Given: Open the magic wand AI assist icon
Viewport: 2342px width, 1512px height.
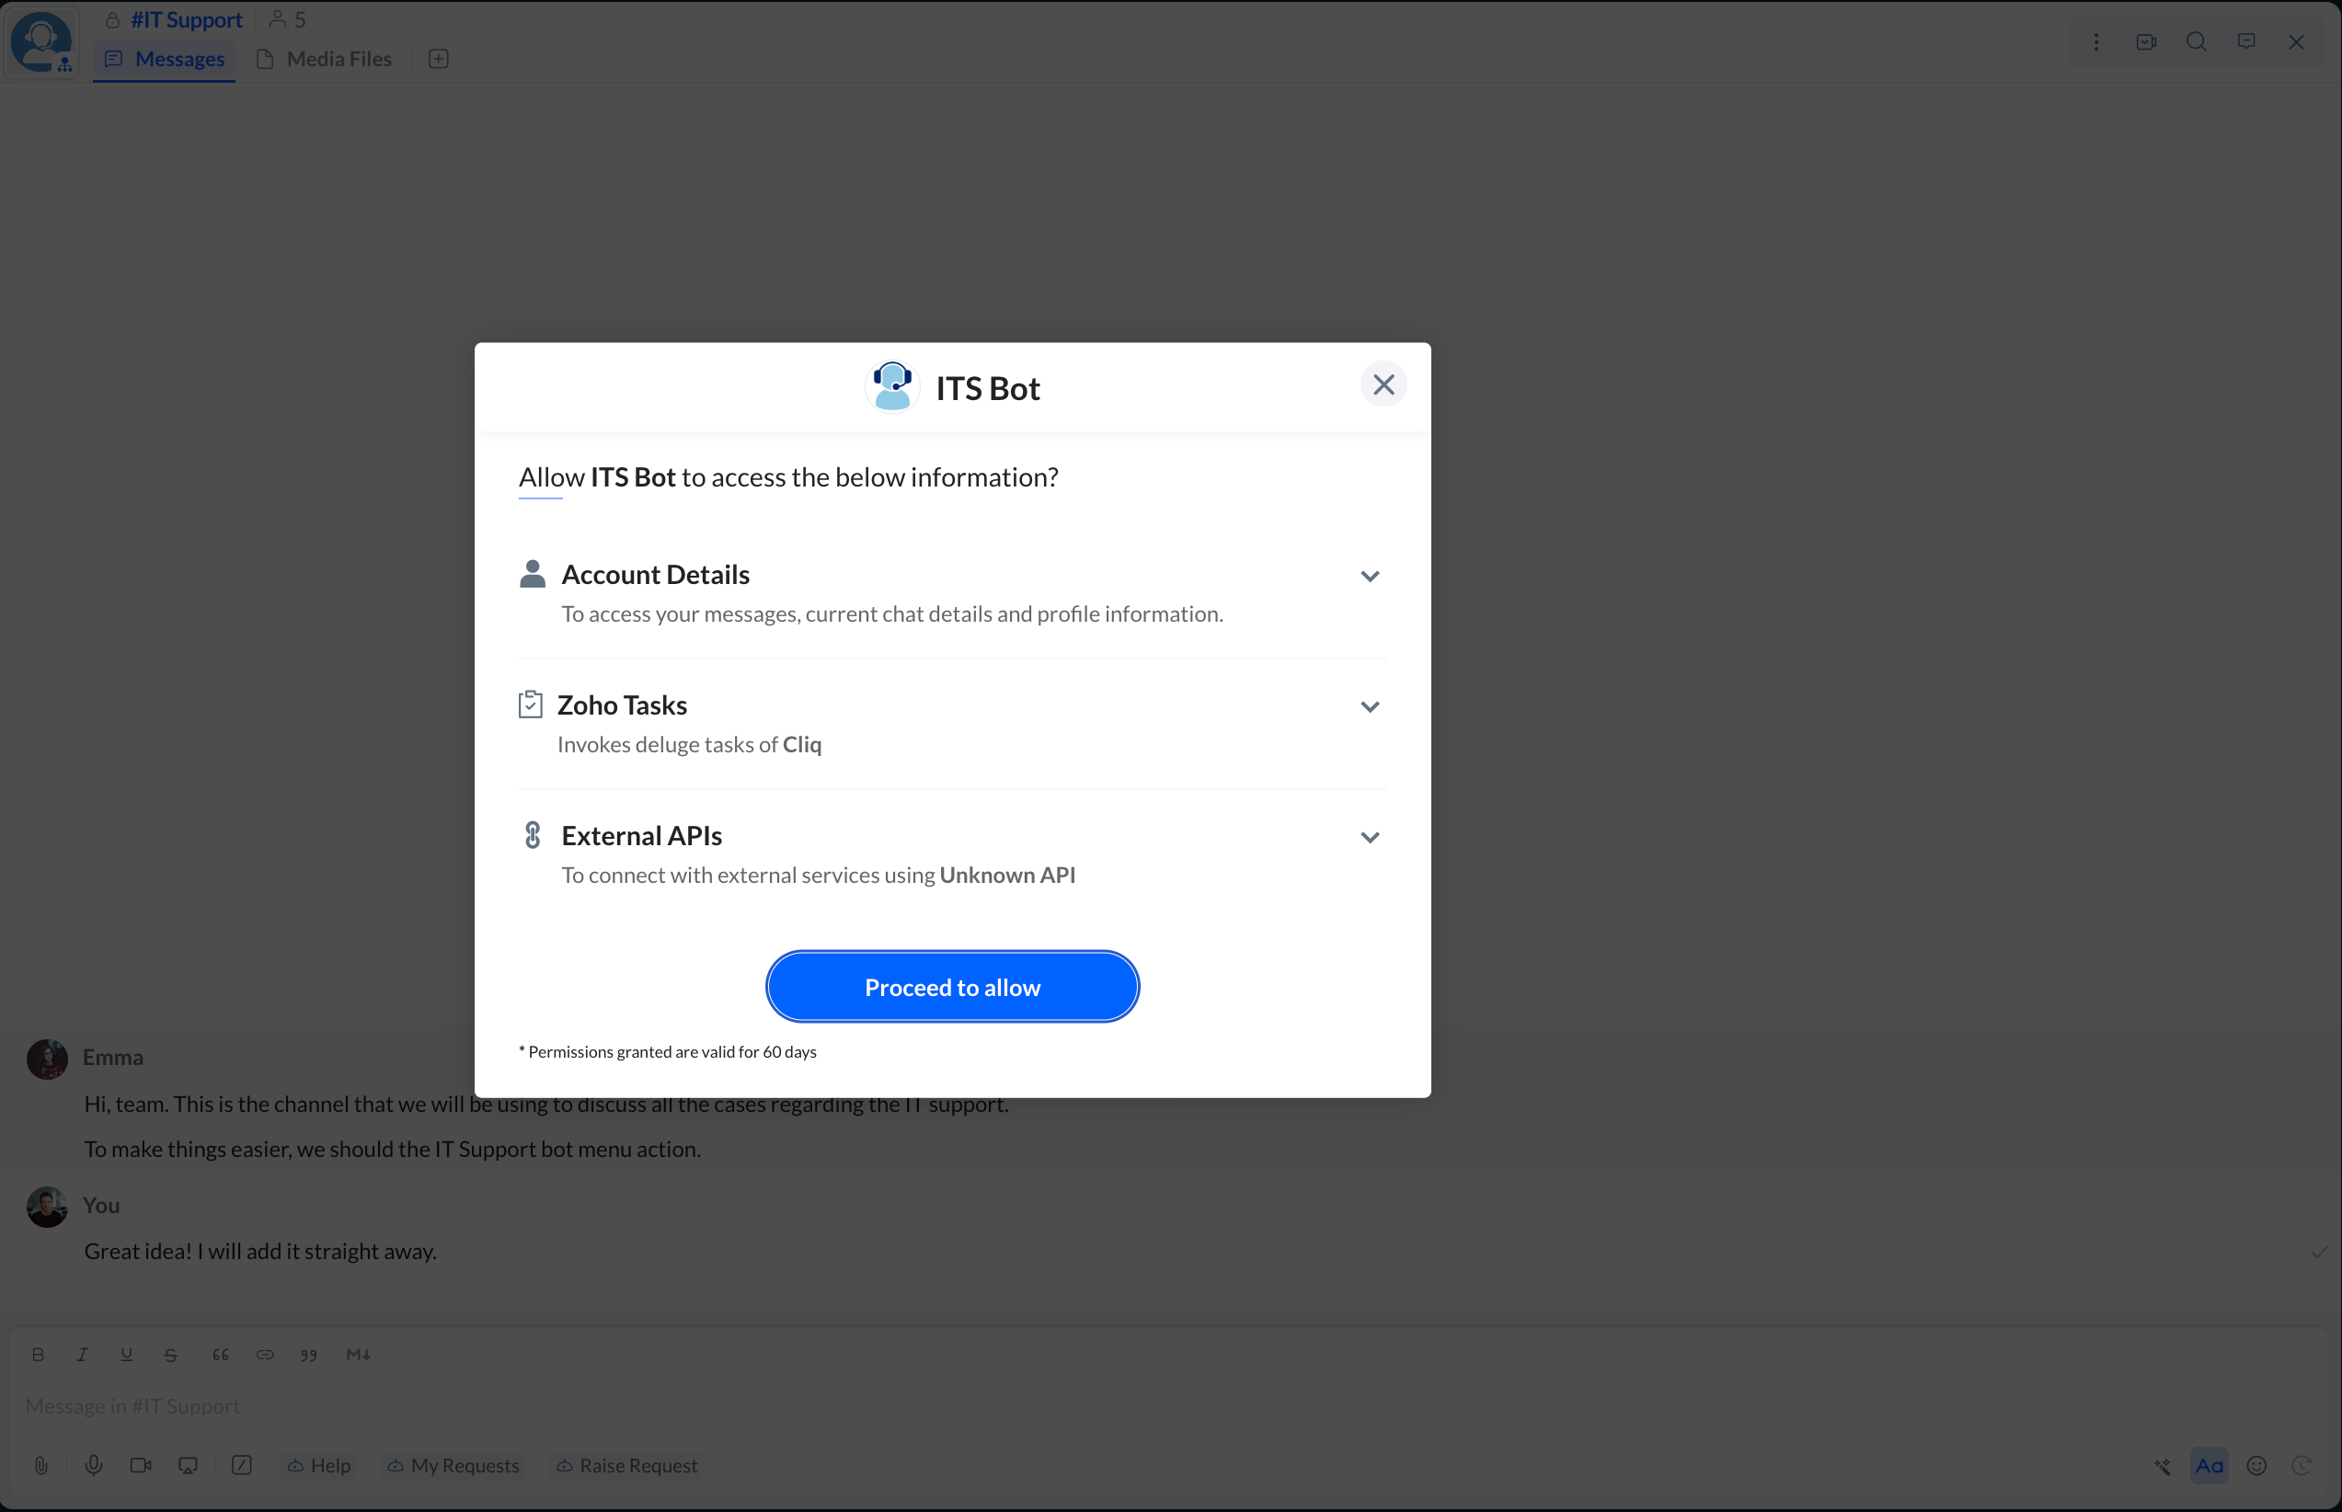Looking at the screenshot, I should point(2163,1466).
